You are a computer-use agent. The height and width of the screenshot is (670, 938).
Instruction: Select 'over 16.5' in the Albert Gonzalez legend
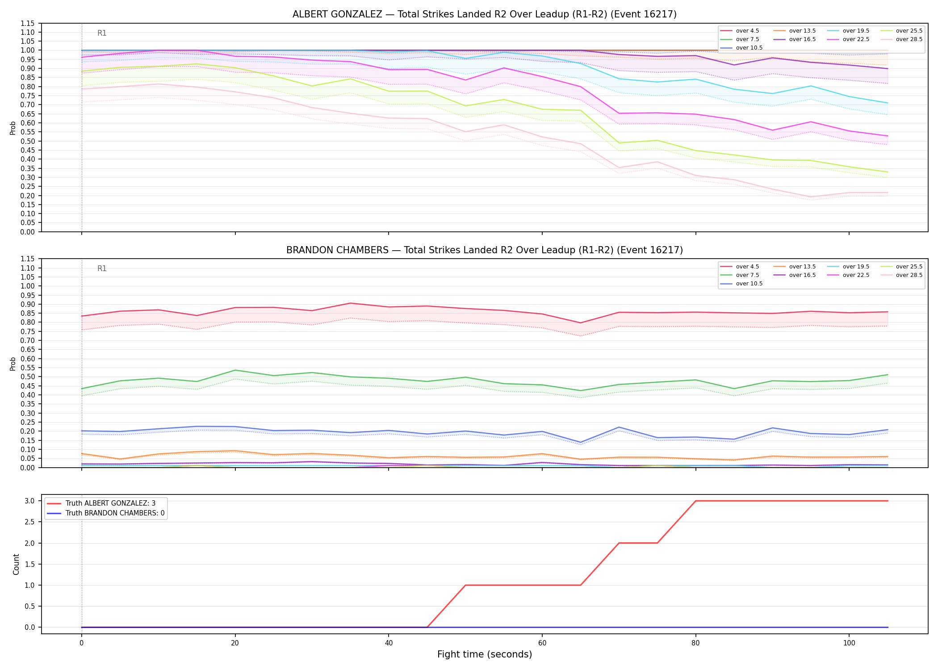[x=795, y=39]
